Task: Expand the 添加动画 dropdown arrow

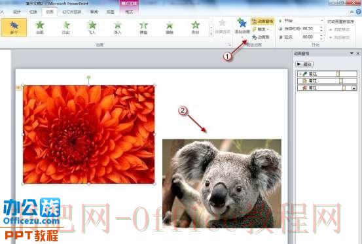Action: (x=242, y=37)
